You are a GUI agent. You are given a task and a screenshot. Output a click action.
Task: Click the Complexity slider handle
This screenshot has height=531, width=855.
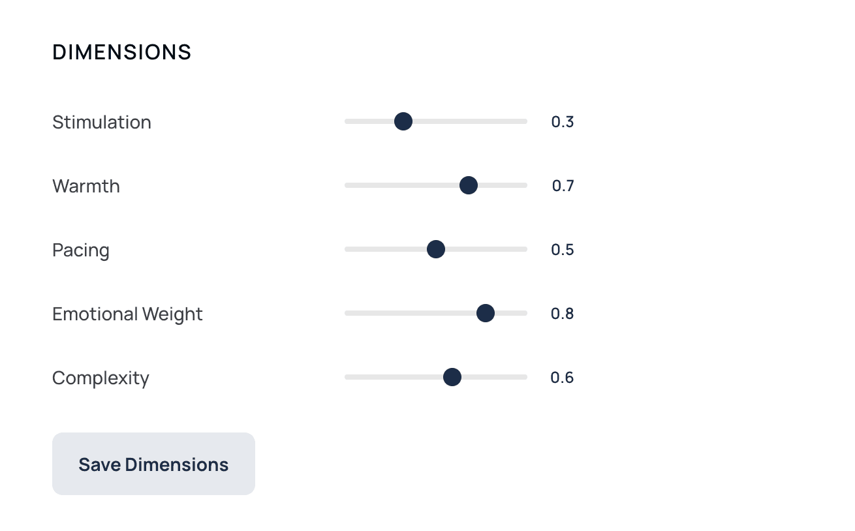pyautogui.click(x=452, y=377)
